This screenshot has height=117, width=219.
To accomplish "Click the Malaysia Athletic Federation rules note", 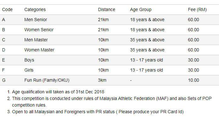I will pos(112,102).
